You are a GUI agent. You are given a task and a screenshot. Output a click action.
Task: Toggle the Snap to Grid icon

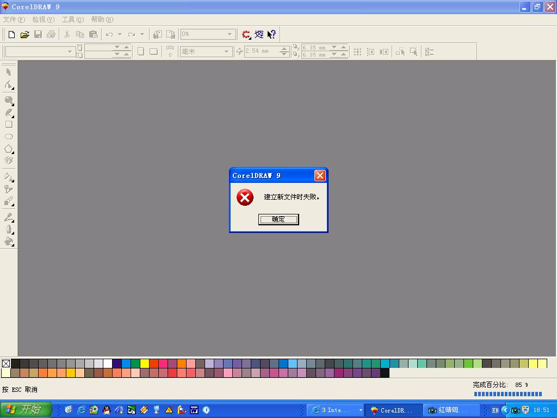coord(358,52)
